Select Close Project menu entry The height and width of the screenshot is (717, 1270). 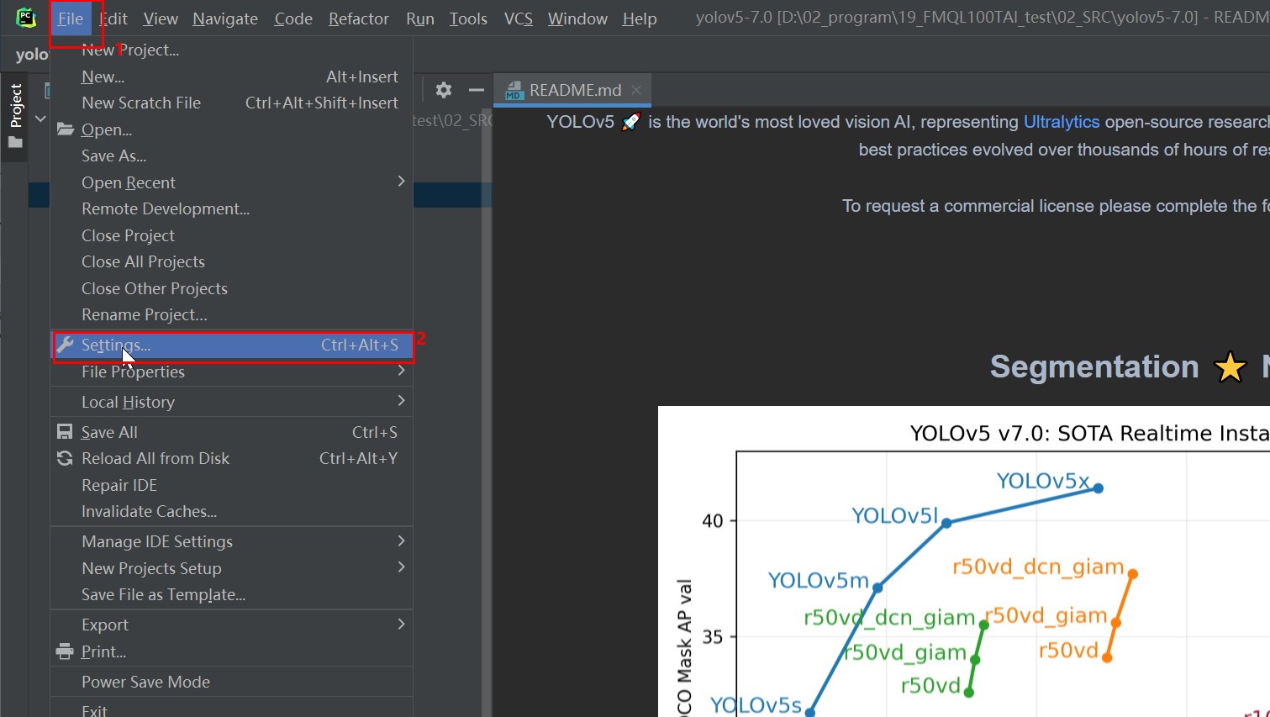[x=231, y=235]
